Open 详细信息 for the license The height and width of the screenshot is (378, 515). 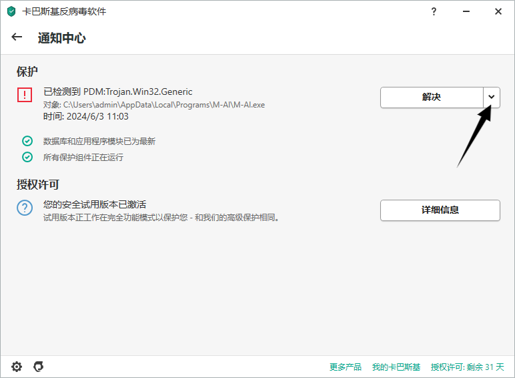440,210
